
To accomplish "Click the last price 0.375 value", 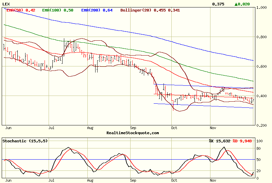I will [218, 4].
